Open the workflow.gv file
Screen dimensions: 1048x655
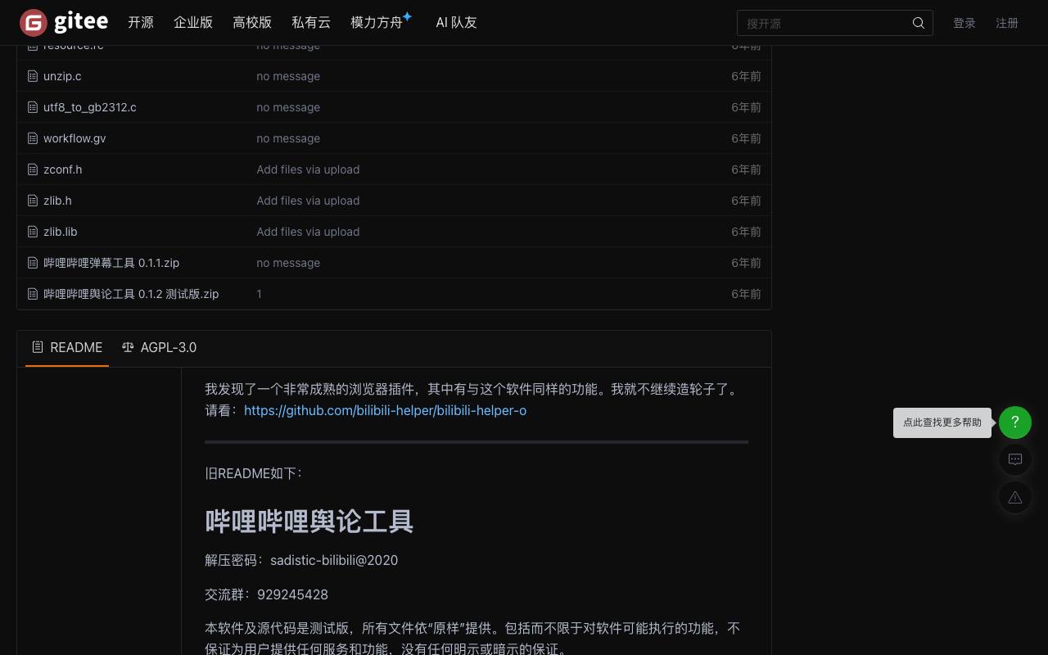75,138
